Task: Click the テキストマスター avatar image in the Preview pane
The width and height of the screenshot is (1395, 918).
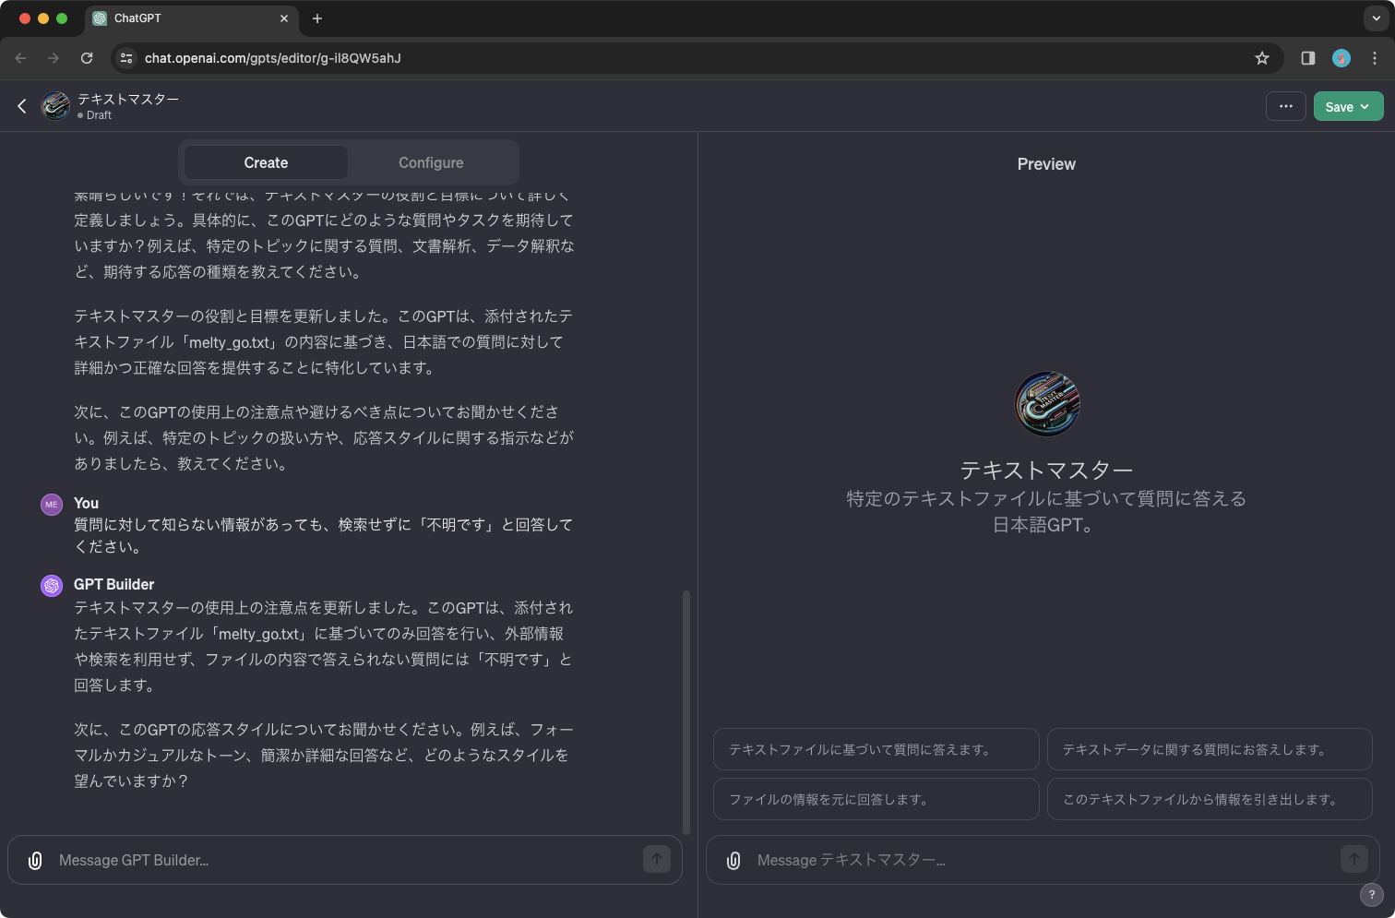Action: pos(1046,403)
